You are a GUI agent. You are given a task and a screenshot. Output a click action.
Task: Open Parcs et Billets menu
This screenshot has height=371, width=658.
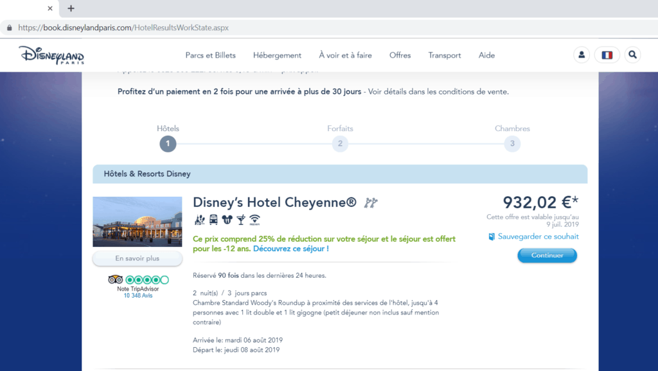(x=210, y=55)
